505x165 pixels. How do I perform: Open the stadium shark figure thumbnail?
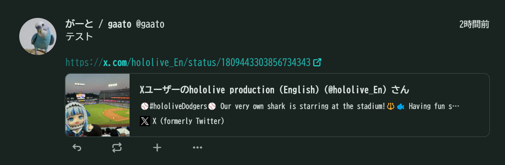(97, 105)
